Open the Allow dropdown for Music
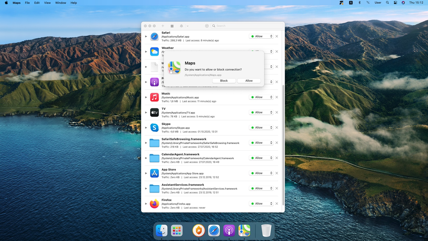 261,97
